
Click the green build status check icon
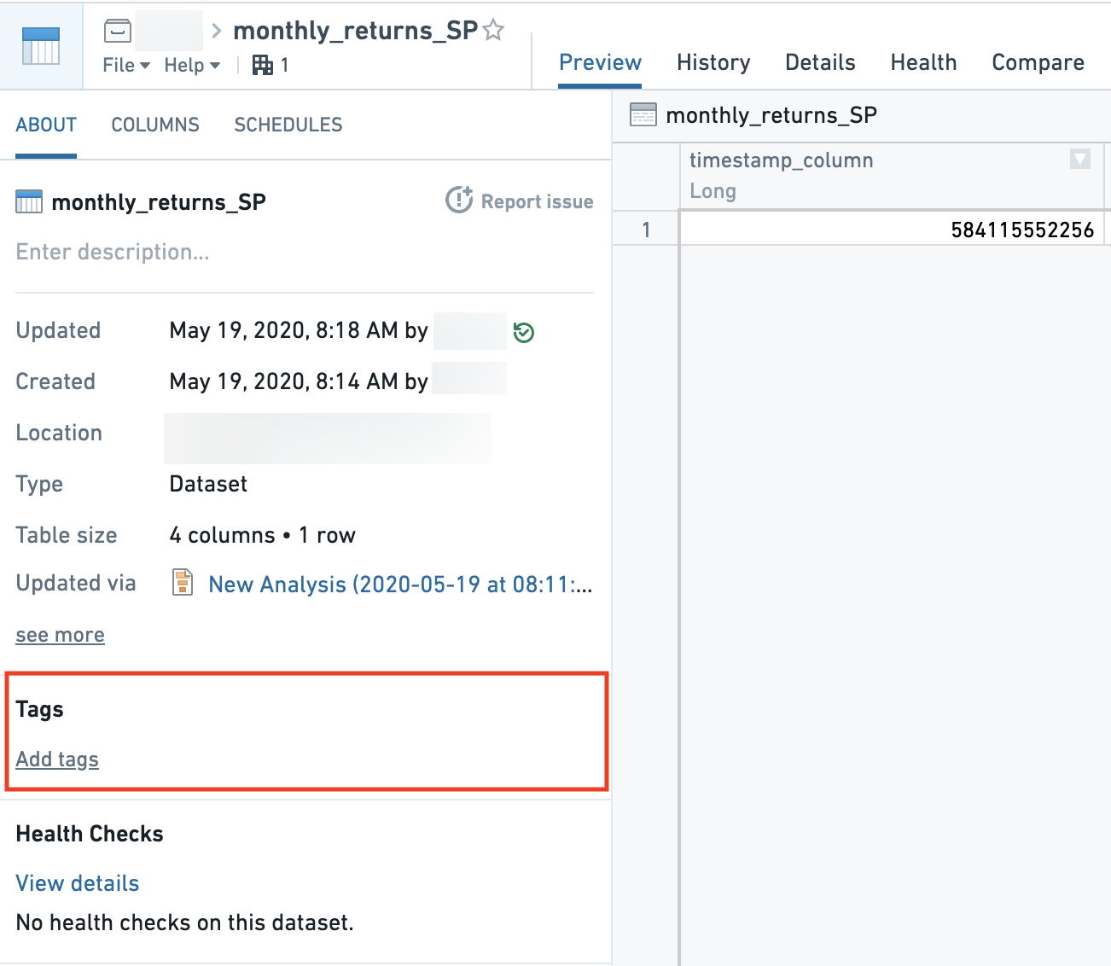pos(524,332)
